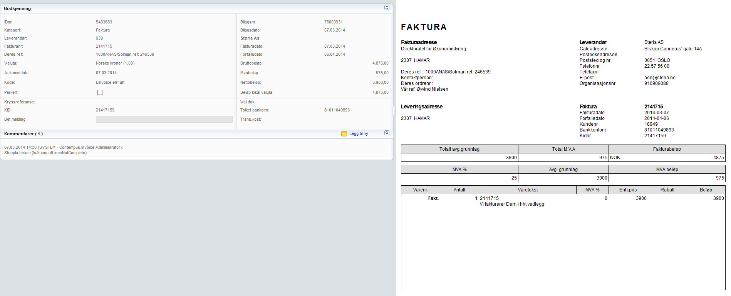This screenshot has width=731, height=296.
Task: Click line text Vi fakturerer Dem i hht vedlegg
Action: pos(512,204)
